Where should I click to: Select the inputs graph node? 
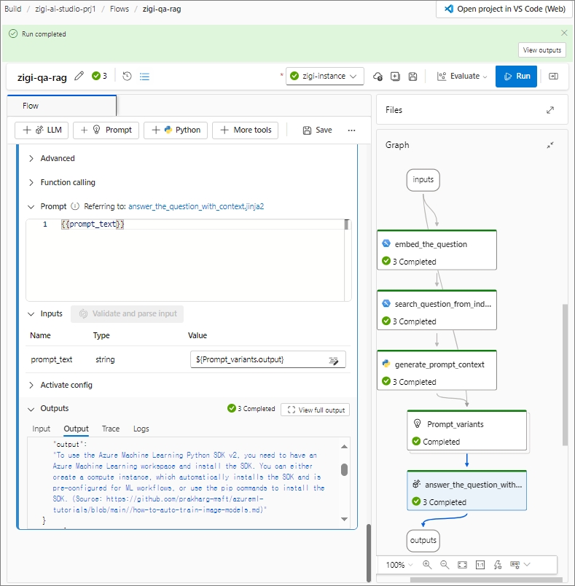point(423,180)
